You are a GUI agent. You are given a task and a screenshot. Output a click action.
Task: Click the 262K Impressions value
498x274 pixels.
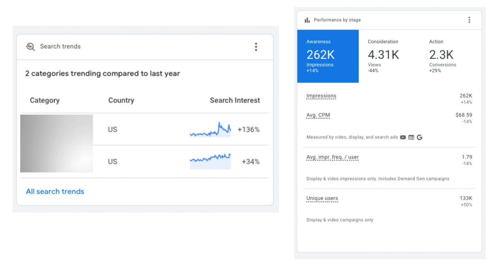click(321, 54)
